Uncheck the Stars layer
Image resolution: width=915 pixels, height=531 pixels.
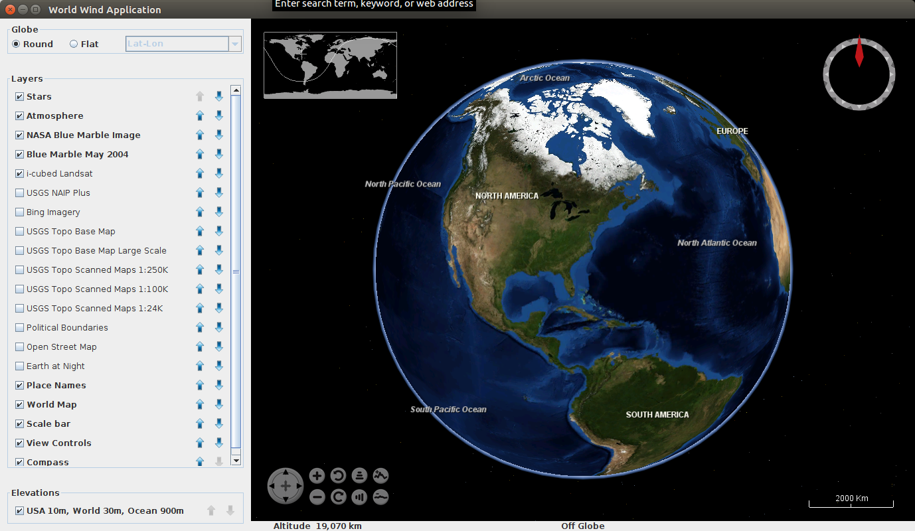coord(19,97)
